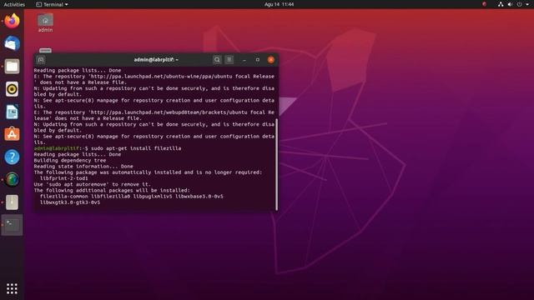Click the terminal window scrollbar
534x300 pixels.
(276, 165)
